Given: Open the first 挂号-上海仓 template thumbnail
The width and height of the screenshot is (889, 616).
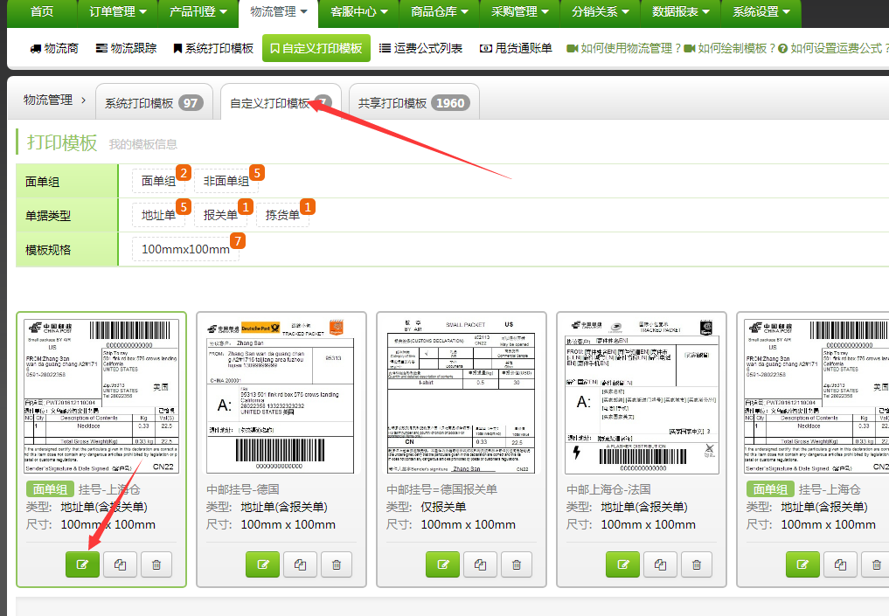Looking at the screenshot, I should point(101,396).
